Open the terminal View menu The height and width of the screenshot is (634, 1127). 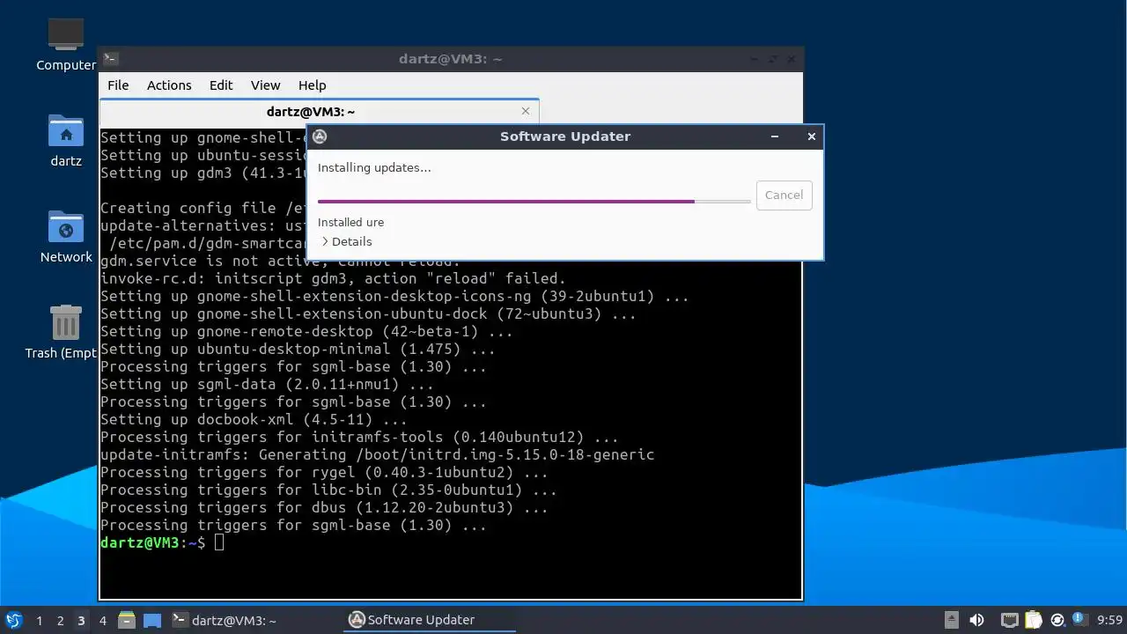(265, 85)
